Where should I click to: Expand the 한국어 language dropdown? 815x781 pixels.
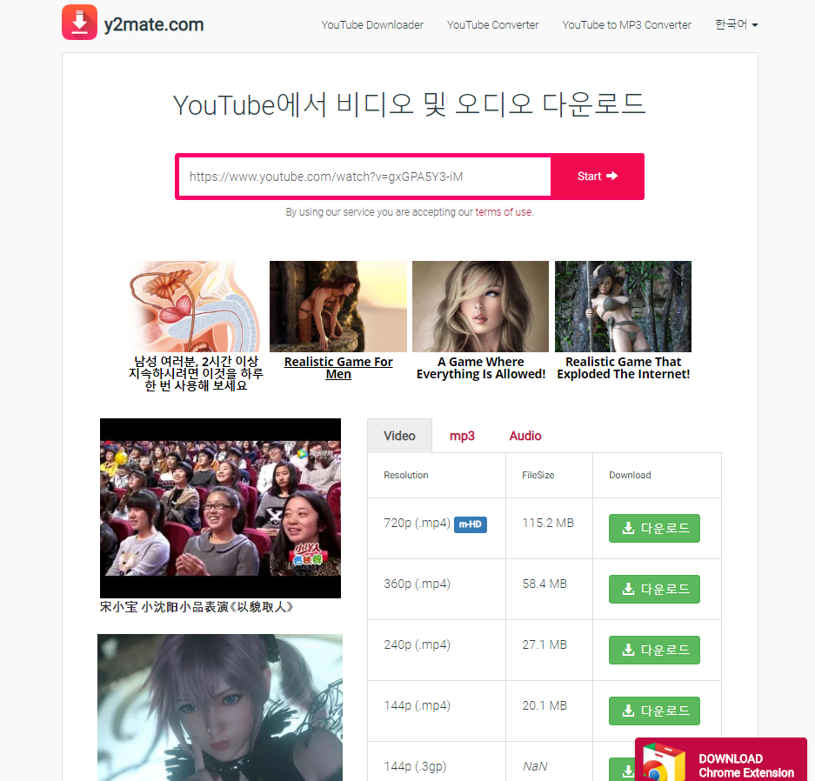[737, 24]
